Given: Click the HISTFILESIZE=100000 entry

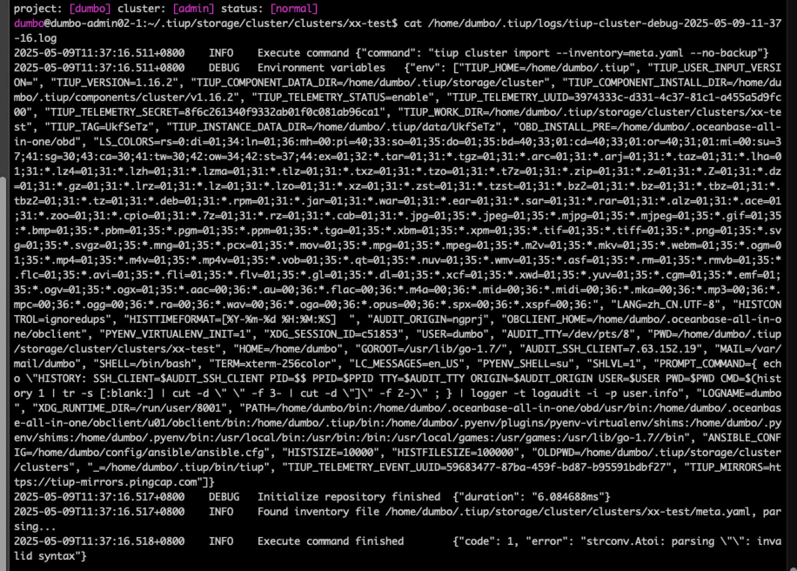Looking at the screenshot, I should coord(455,452).
